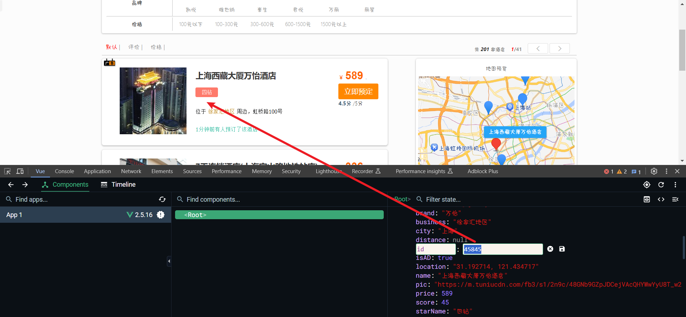Click the page vertical scrollbar thumb
This screenshot has height=317, width=686.
682,50
